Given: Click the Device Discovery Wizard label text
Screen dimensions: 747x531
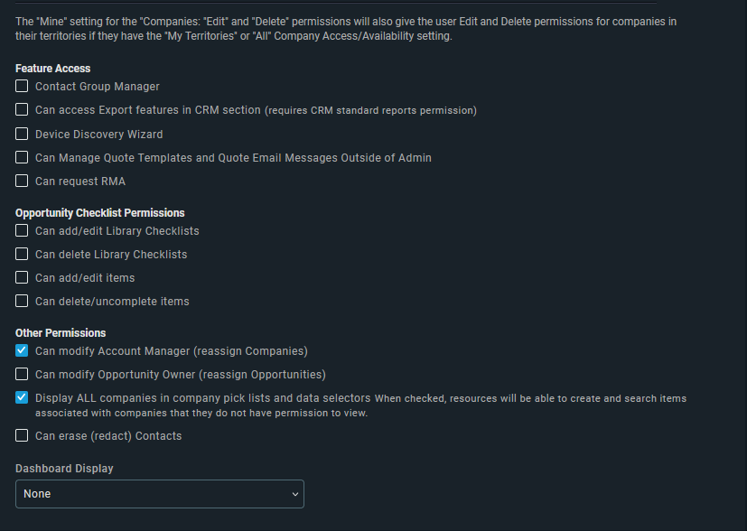Looking at the screenshot, I should coord(99,135).
